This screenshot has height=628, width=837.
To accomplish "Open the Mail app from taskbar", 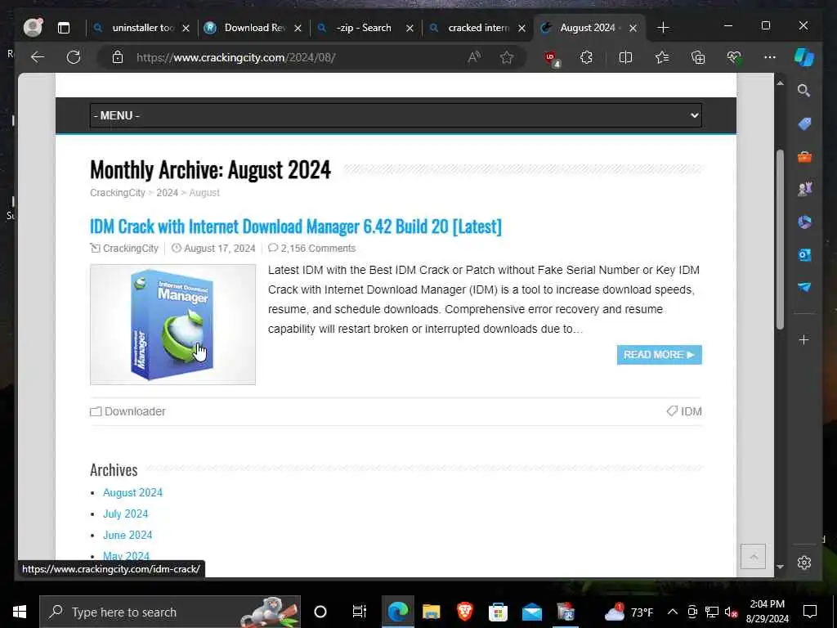I will tap(531, 612).
